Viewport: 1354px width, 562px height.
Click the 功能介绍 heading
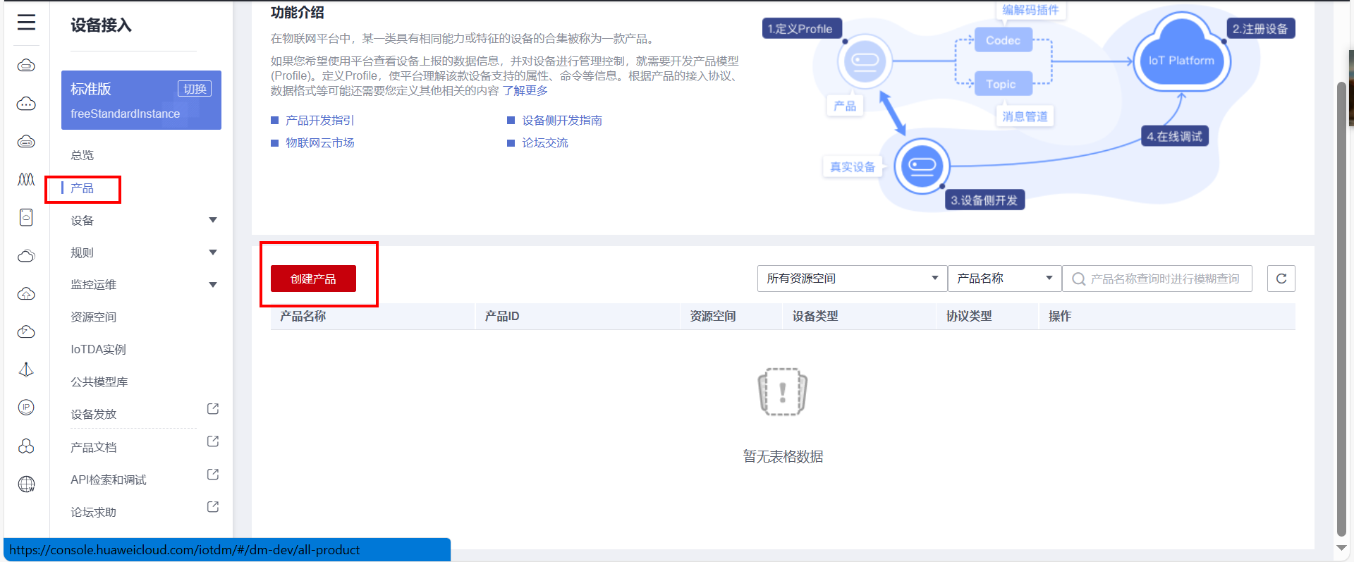click(x=298, y=13)
